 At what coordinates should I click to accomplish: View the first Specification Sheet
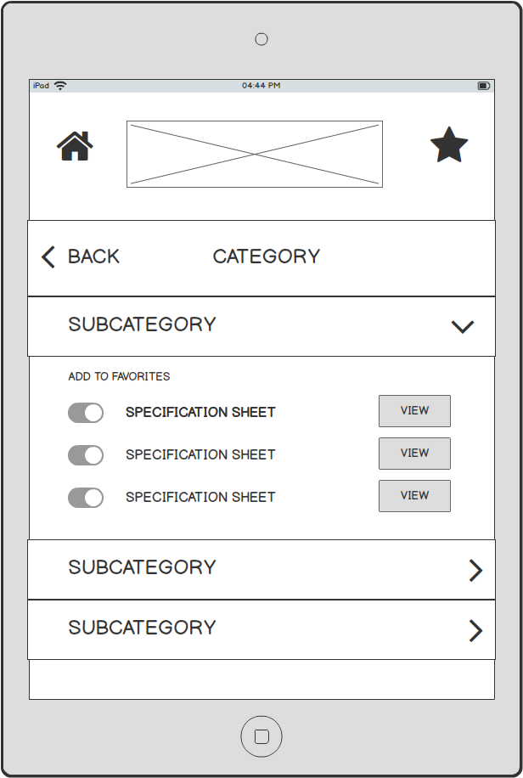415,411
